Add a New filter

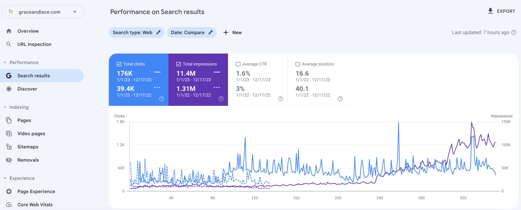(x=233, y=33)
